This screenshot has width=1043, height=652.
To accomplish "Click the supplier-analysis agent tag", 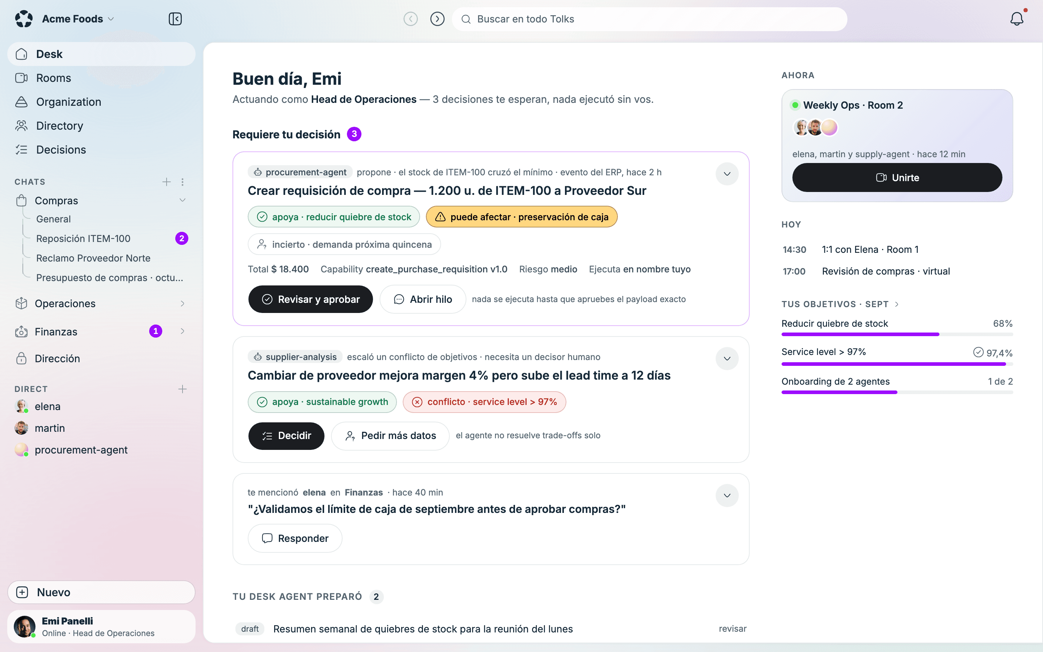I will [x=295, y=357].
